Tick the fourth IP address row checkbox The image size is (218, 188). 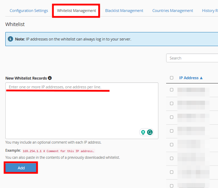pyautogui.click(x=172, y=131)
